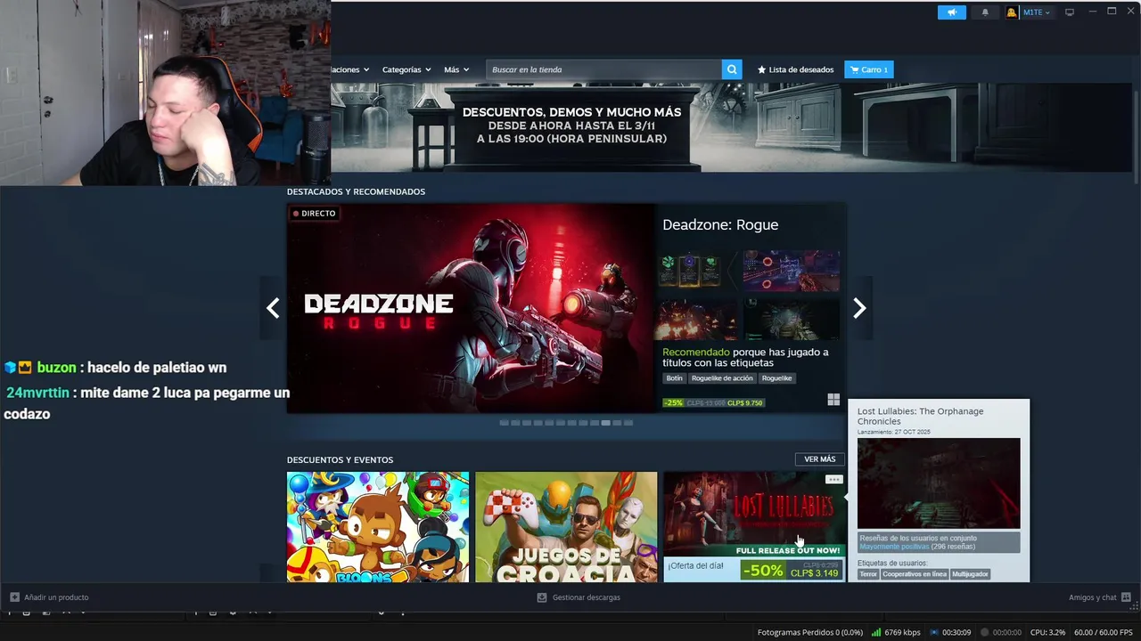Open Gestionar descargas link
Image resolution: width=1141 pixels, height=641 pixels.
[x=586, y=597]
